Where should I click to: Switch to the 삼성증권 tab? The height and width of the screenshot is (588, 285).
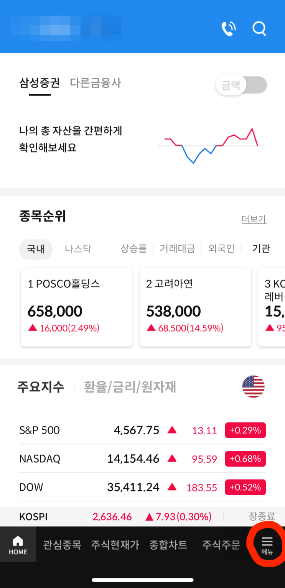point(40,83)
